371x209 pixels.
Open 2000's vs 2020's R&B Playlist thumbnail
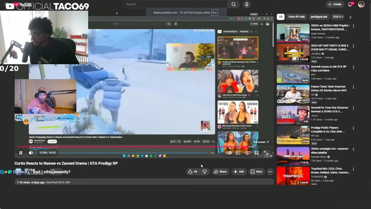pyautogui.click(x=293, y=33)
